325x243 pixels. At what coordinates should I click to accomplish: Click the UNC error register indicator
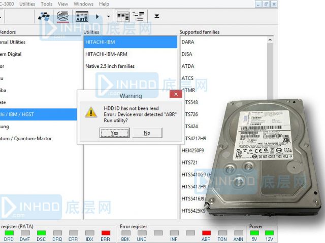142,233
